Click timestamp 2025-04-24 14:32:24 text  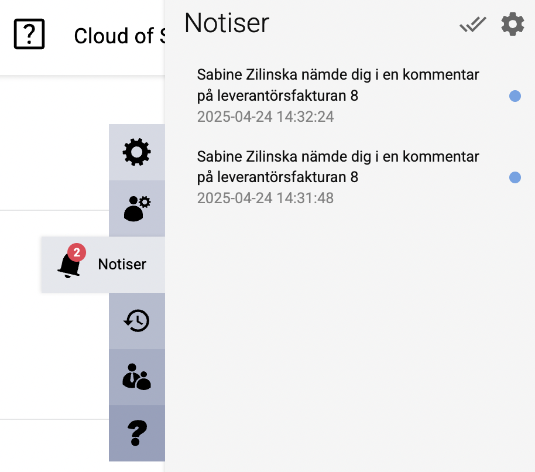click(x=265, y=117)
